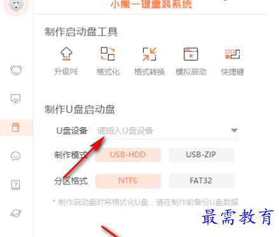Select the USB drive sidebar icon
This screenshot has height=237, width=279.
click(x=16, y=127)
